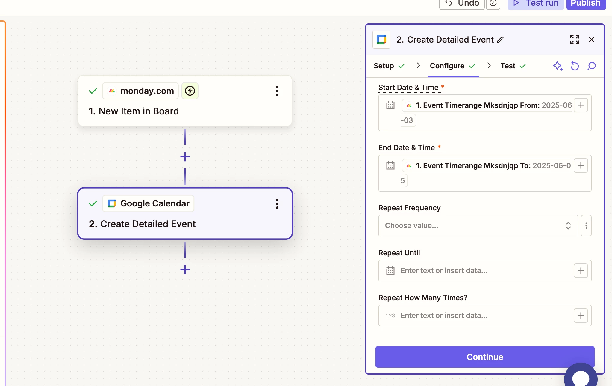Open the New Item in Board step

tap(185, 101)
